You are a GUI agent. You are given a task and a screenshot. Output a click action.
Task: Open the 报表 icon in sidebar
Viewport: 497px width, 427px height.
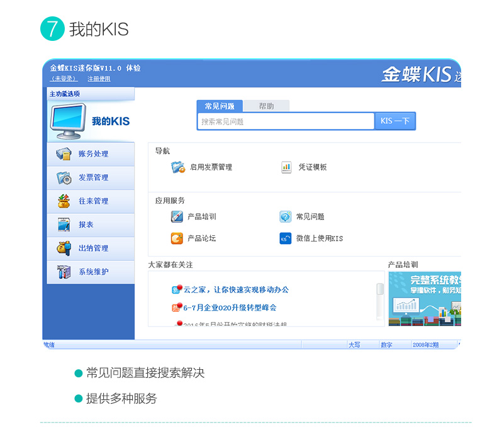click(x=64, y=225)
